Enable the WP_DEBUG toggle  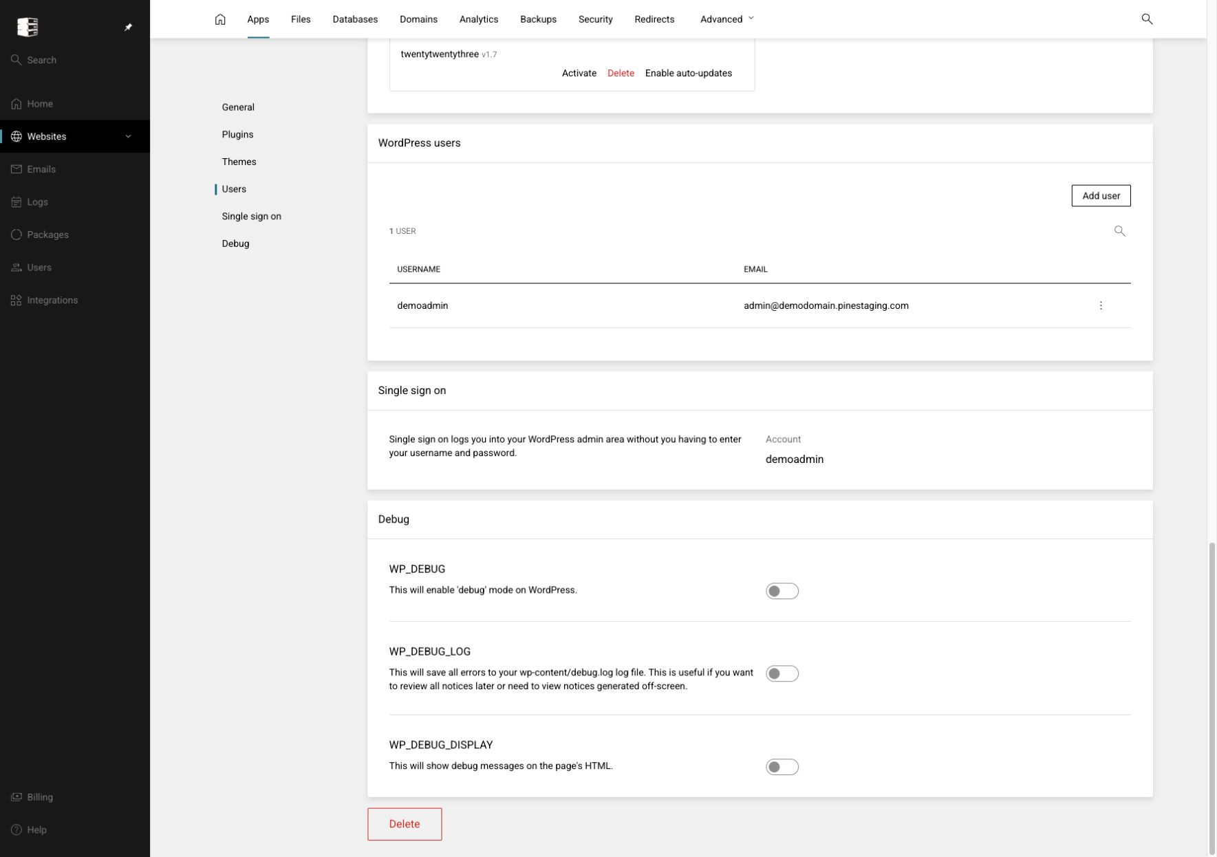(782, 591)
